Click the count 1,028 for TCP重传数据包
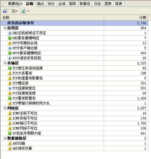Viewport: 151px width, 159px height. tap(142, 98)
